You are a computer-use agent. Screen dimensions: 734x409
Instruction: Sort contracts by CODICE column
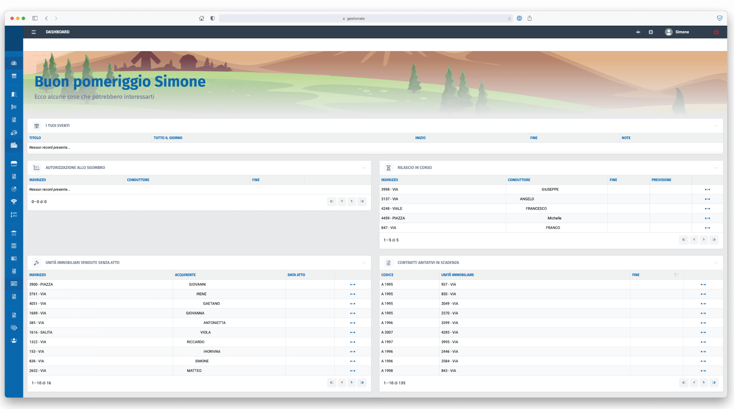(x=387, y=275)
